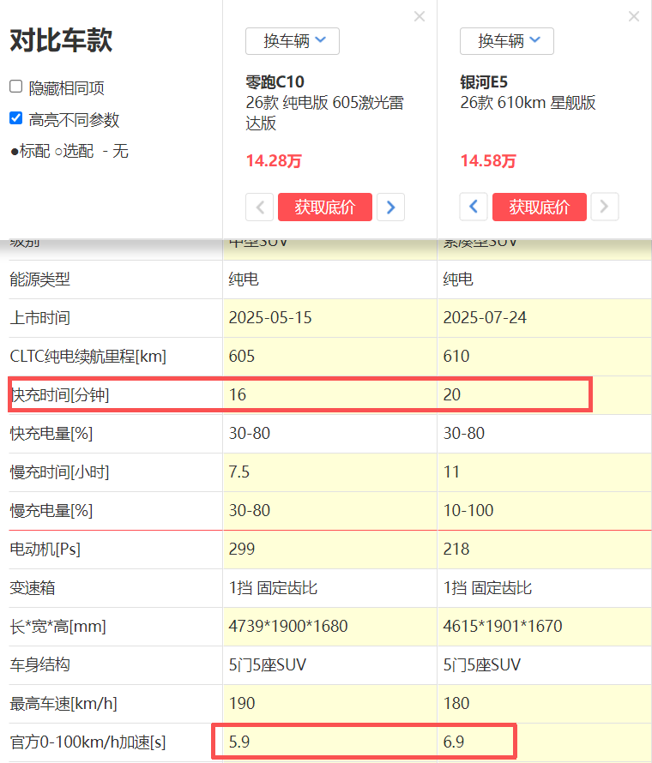
Task: Click the 26款 610km 星舰版 trim text
Action: click(x=528, y=103)
